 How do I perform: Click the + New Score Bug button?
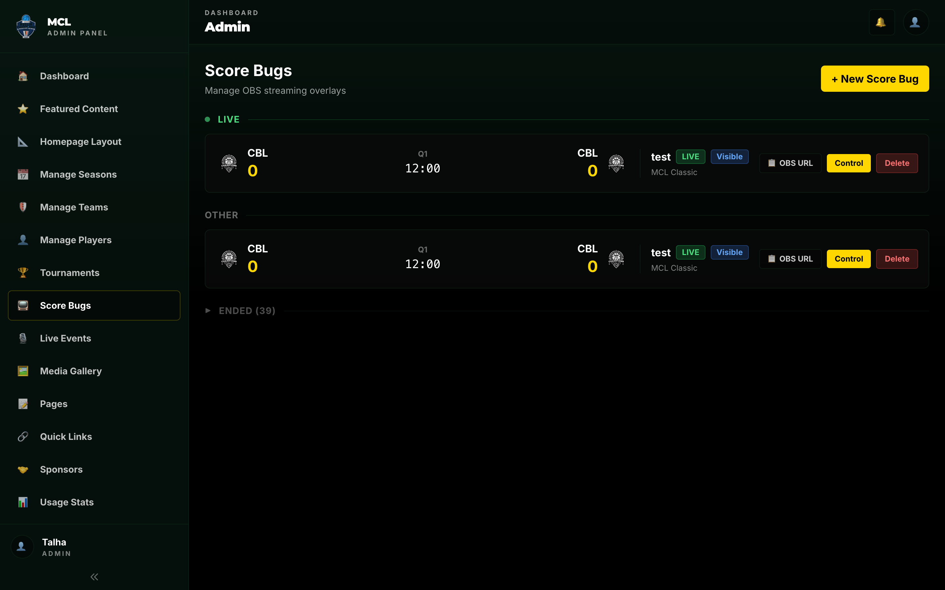[x=874, y=78]
